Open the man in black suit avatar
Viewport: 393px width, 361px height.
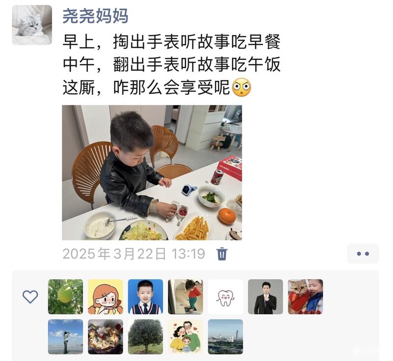[x=265, y=297]
